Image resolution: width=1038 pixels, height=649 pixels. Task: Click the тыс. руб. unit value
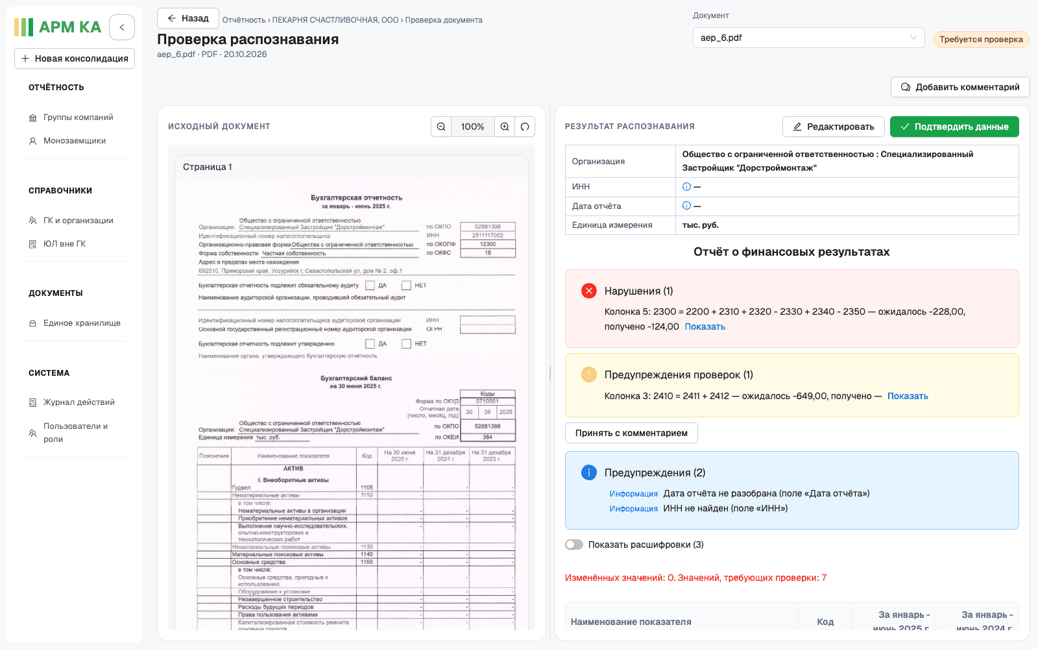point(701,225)
